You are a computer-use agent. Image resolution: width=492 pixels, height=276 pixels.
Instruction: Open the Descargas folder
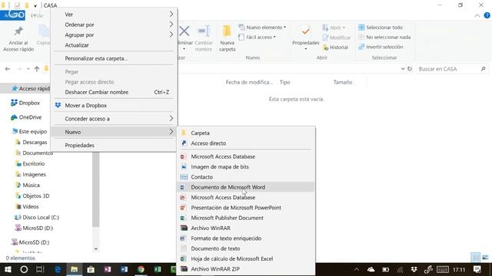click(x=31, y=143)
